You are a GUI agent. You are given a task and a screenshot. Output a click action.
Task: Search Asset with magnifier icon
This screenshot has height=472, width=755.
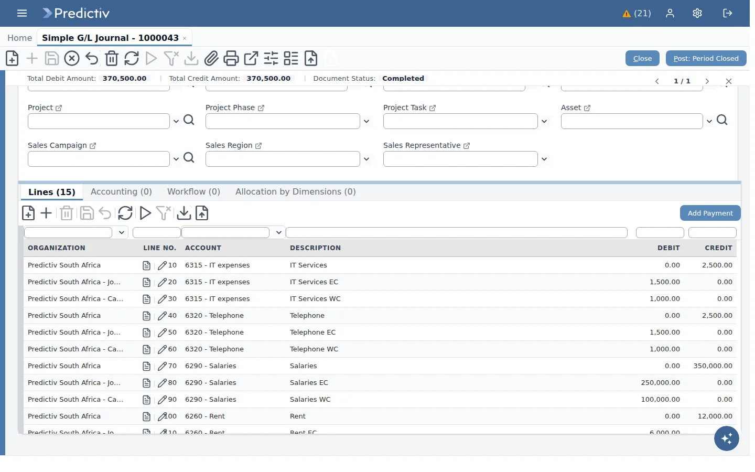722,120
